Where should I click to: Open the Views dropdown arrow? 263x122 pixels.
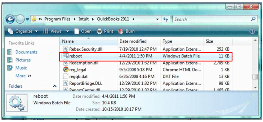point(68,31)
